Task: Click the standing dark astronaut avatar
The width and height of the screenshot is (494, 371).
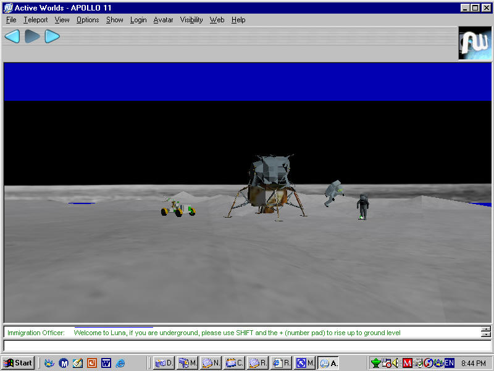Action: [362, 207]
